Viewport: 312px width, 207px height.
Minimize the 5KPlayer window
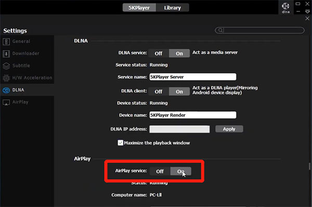pos(298,11)
